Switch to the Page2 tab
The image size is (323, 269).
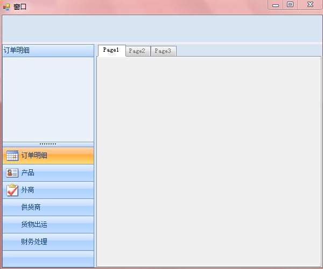point(138,51)
